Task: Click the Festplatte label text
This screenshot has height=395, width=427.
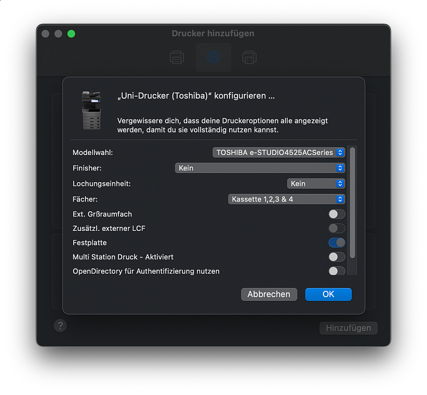Action: tap(90, 243)
